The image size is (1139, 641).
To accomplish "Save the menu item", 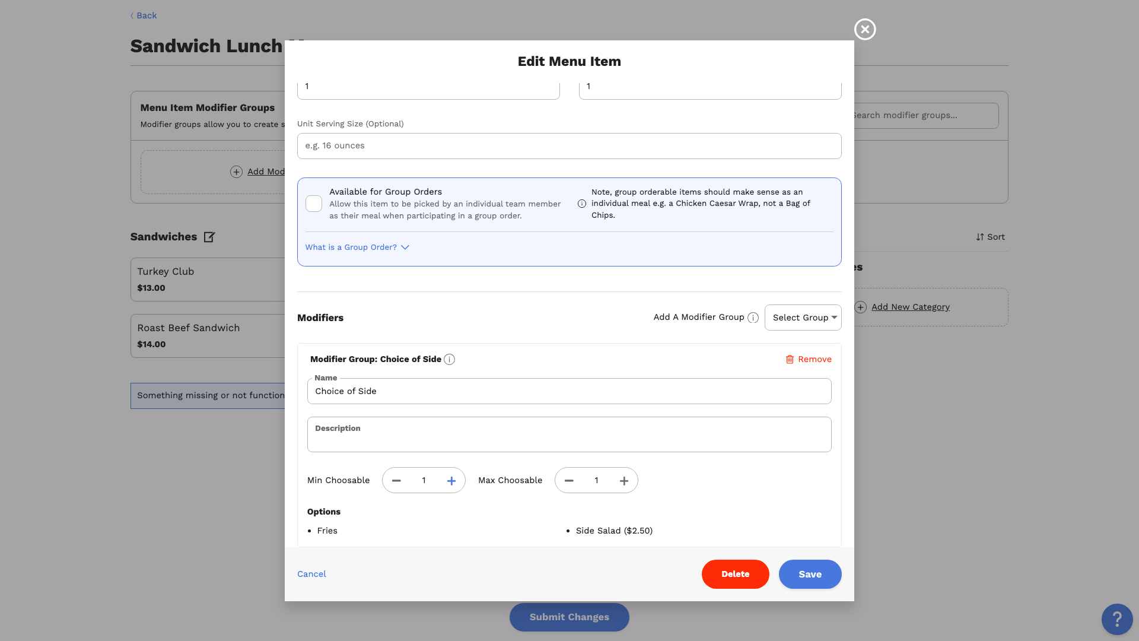I will [x=810, y=574].
